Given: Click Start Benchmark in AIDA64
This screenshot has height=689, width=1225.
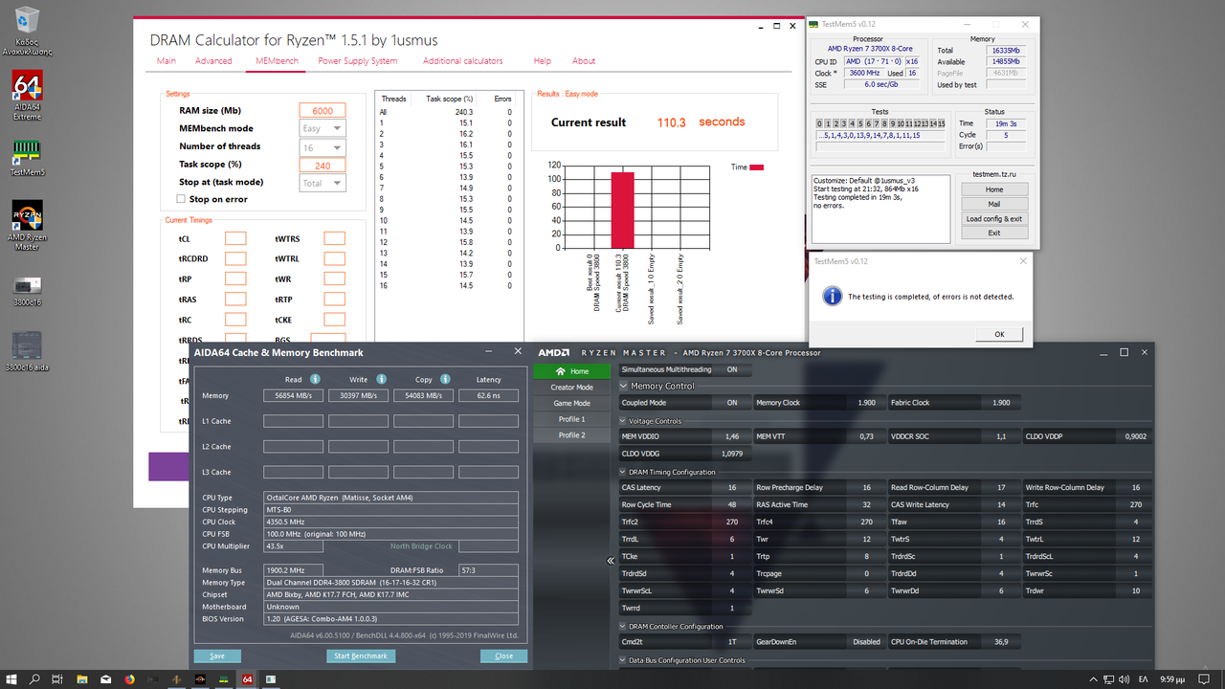Looking at the screenshot, I should pos(361,656).
